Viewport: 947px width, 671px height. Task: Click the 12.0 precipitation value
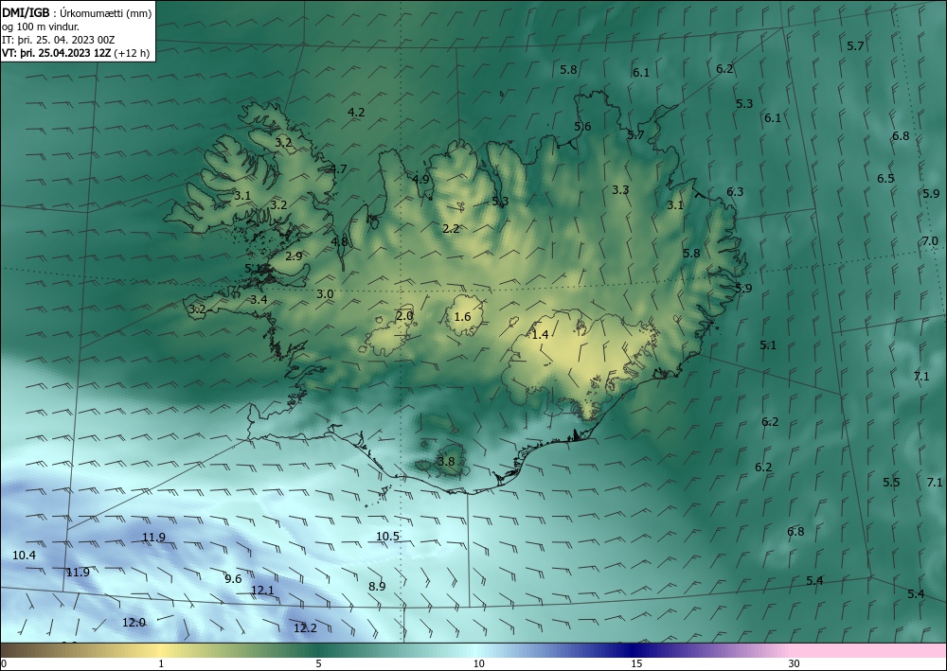[x=134, y=622]
